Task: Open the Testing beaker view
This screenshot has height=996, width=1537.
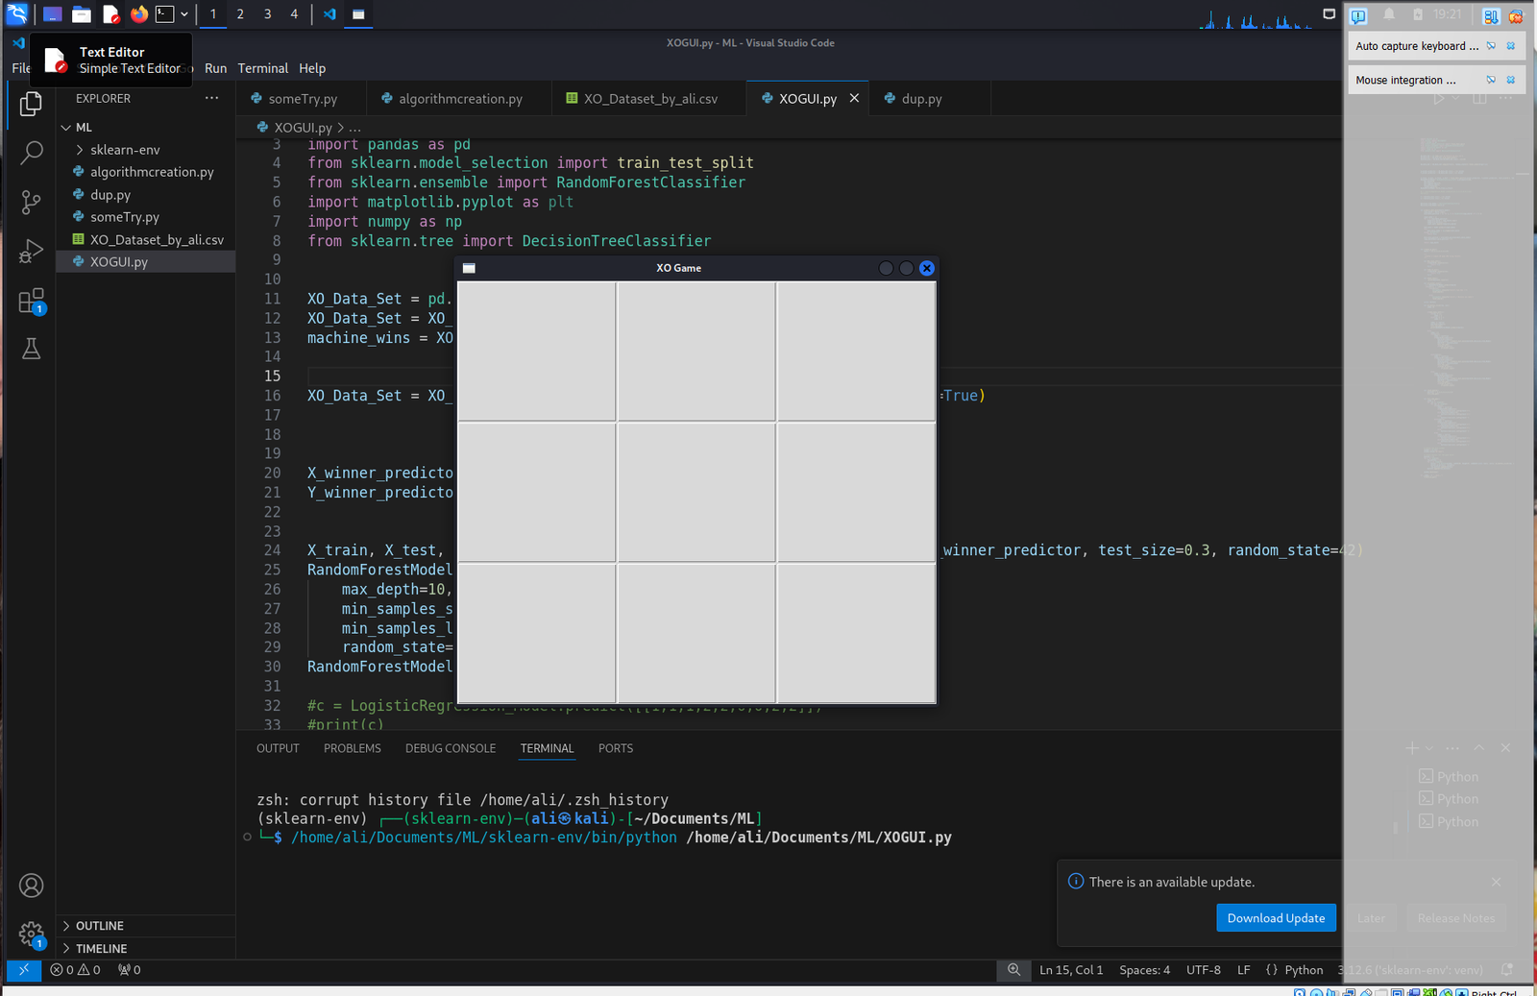Action: (x=32, y=349)
